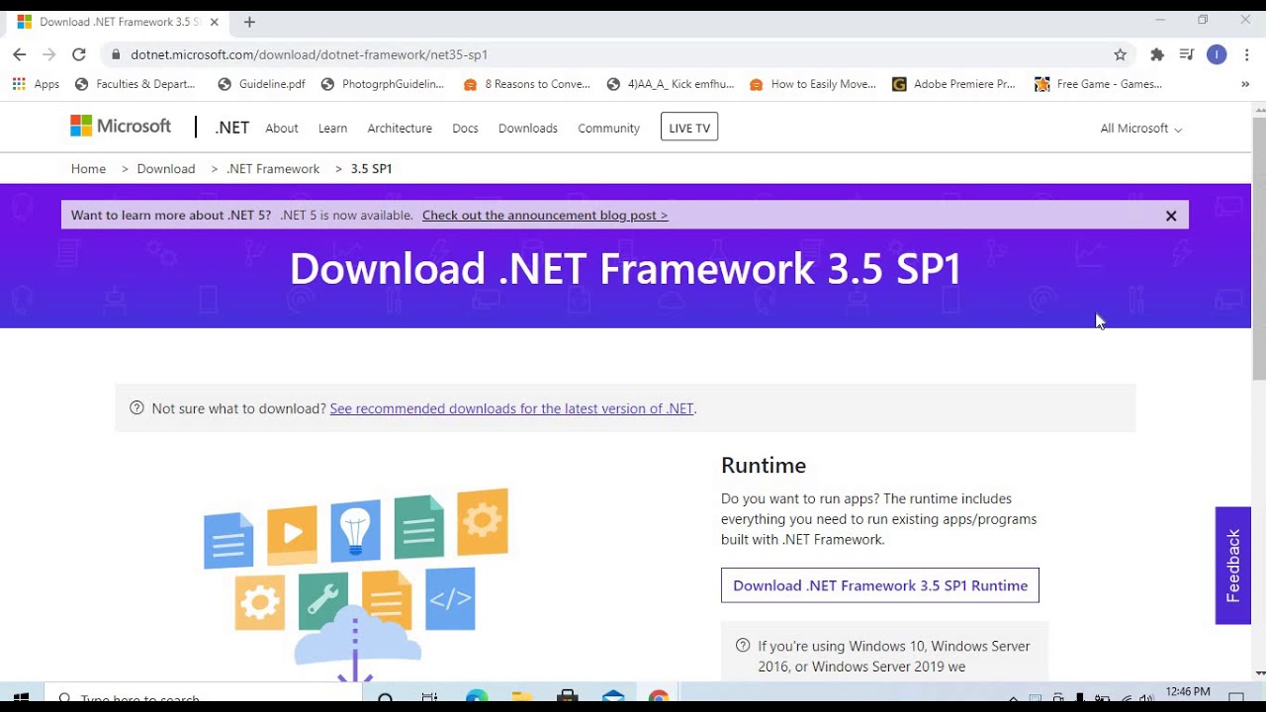This screenshot has height=712, width=1266.
Task: Click the page vertical scrollbar thumb
Action: pyautogui.click(x=1259, y=247)
